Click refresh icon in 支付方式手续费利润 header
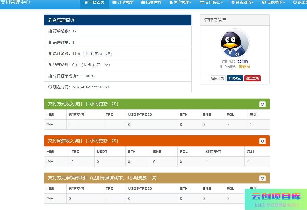The height and width of the screenshot is (210, 307). (x=262, y=178)
